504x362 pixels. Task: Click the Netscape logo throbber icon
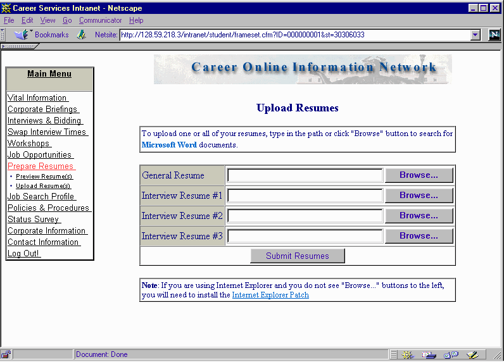pos(495,35)
